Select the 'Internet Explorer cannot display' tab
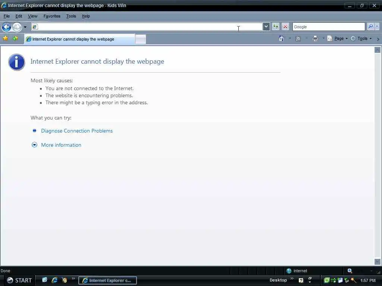The width and height of the screenshot is (382, 286). click(80, 39)
